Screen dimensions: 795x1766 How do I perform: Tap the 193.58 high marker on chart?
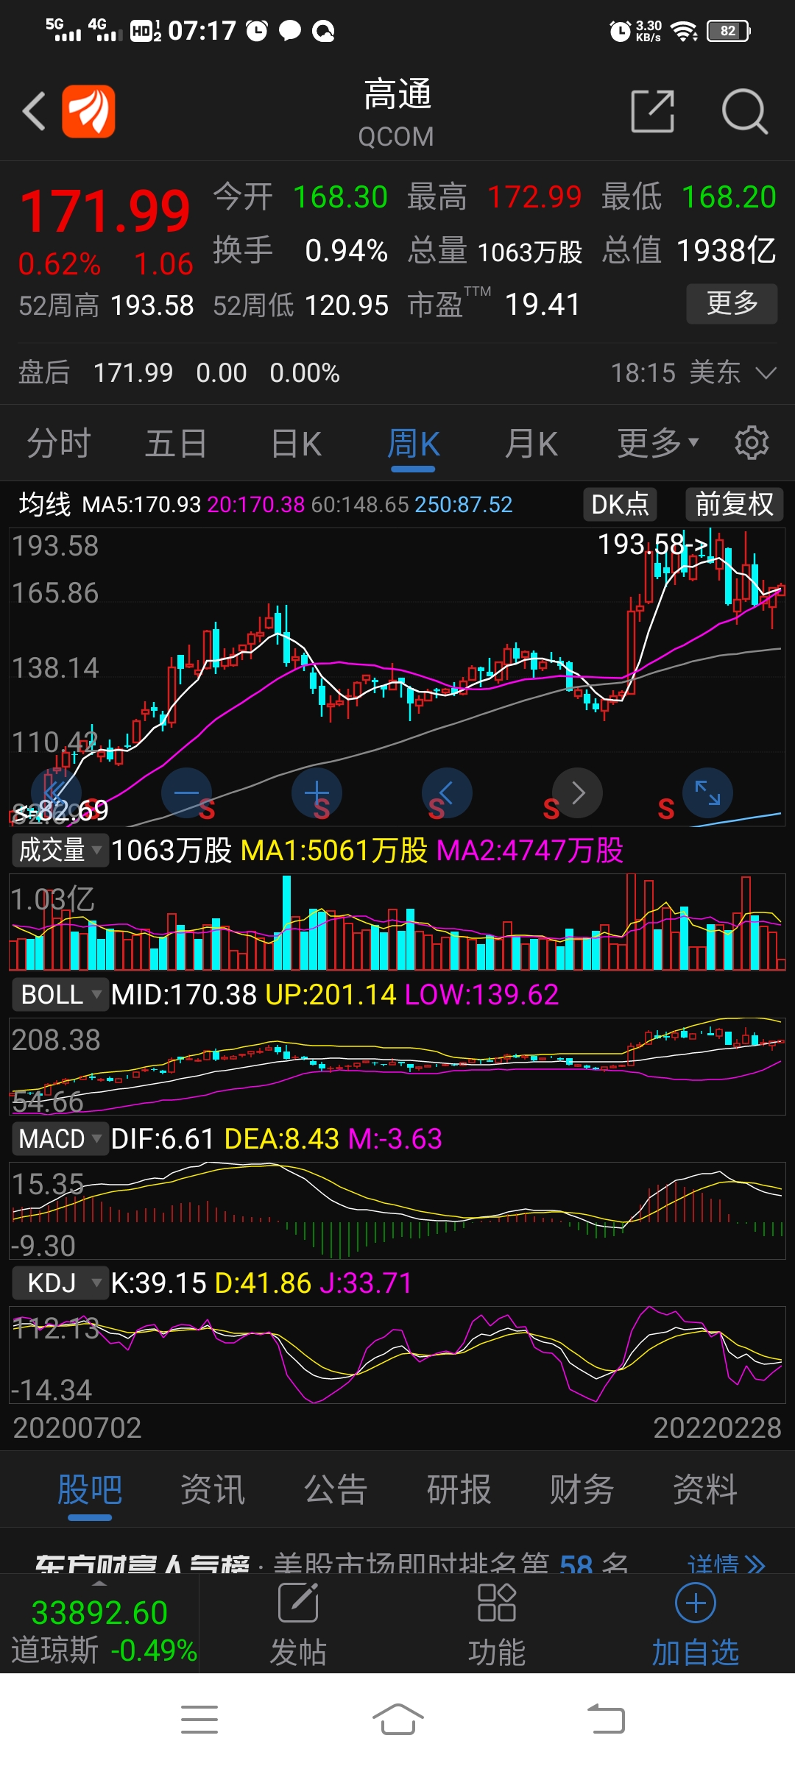coord(651,545)
